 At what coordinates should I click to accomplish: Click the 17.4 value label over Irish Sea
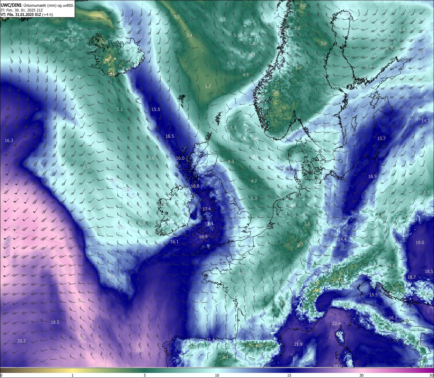pos(206,209)
